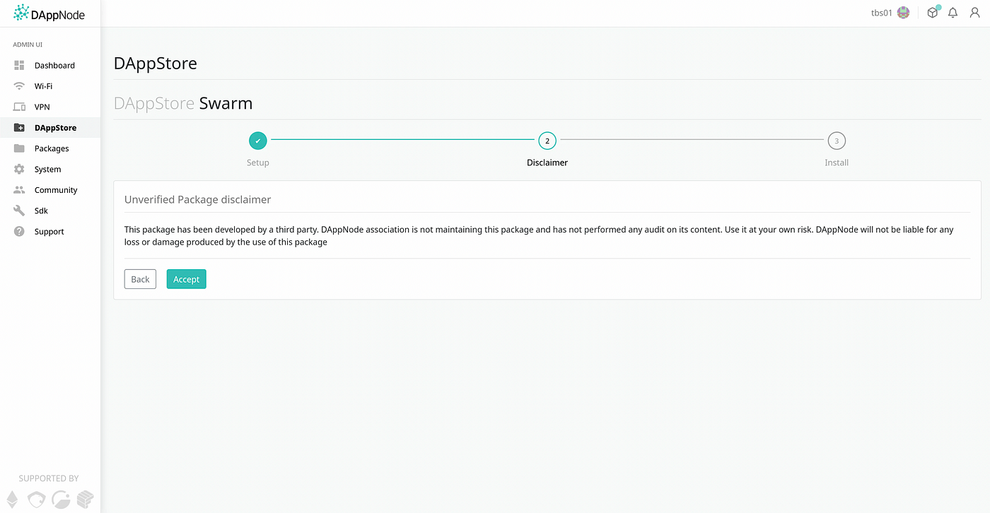Click the Unverified Package disclaimer heading
The width and height of the screenshot is (990, 513).
(197, 199)
